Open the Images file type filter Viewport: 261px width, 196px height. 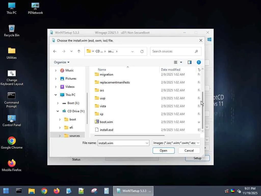176,143
